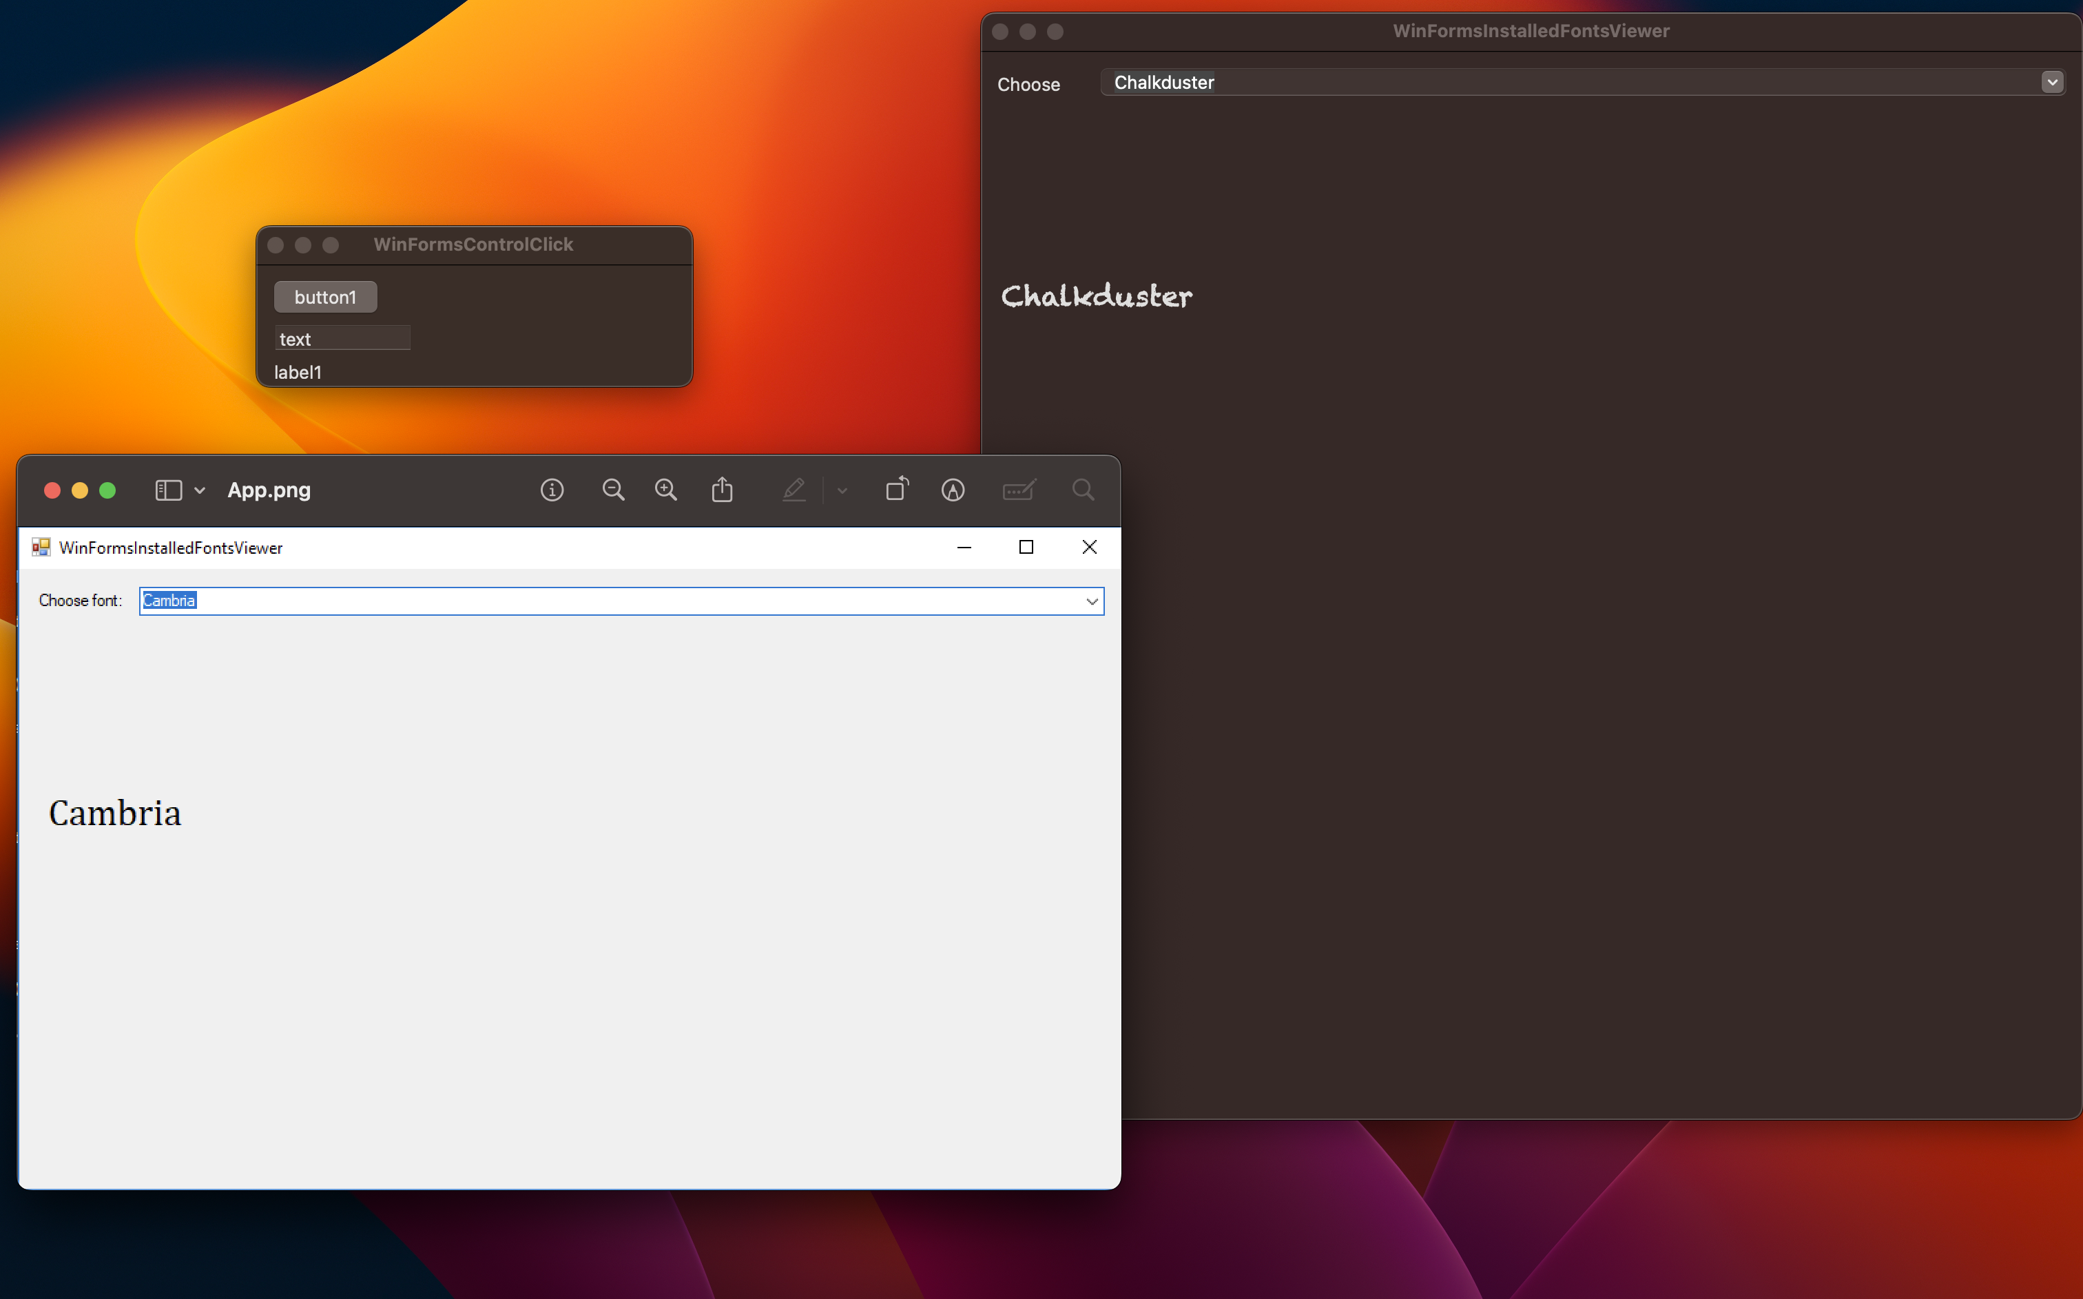Rotate the image with the rotate icon
This screenshot has height=1299, width=2083.
pos(897,489)
